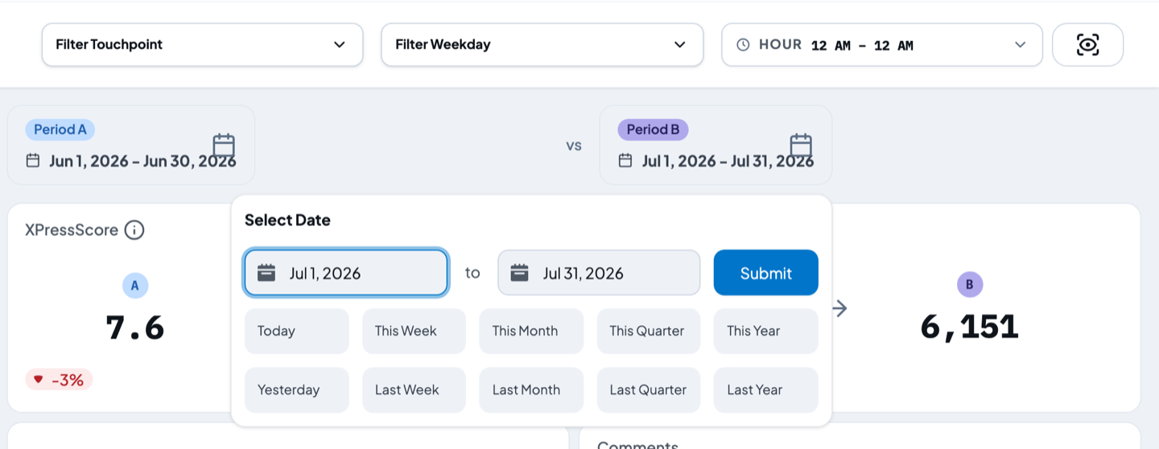Select the Period B date range text
Viewport: 1159px width, 449px height.
click(728, 161)
